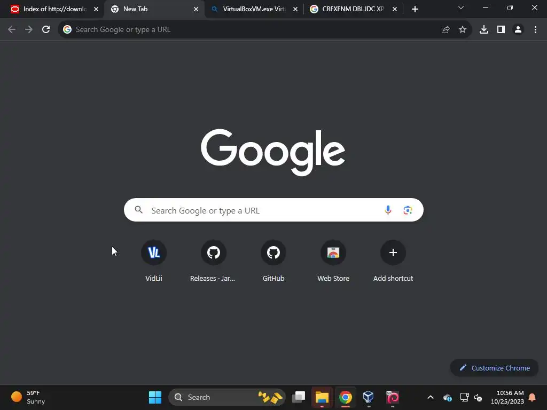Close the VirtualBoxVM.exe tab
Viewport: 547px width, 410px height.
click(295, 10)
